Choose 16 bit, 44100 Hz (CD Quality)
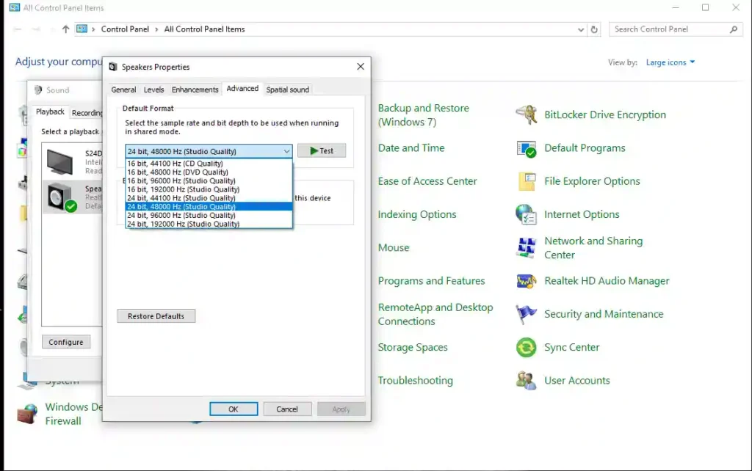Image resolution: width=752 pixels, height=471 pixels. (209, 164)
